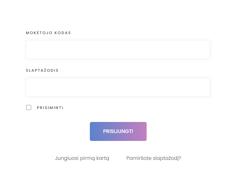Follow the first-time login link
The width and height of the screenshot is (239, 194).
82,158
